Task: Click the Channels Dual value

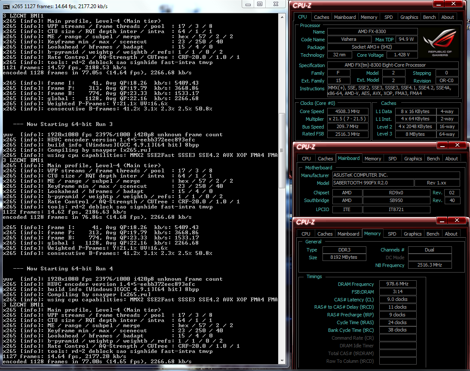Action: pyautogui.click(x=430, y=250)
